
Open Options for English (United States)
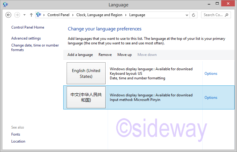coord(211,74)
